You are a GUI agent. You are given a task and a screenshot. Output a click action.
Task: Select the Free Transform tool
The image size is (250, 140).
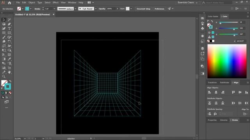(4, 50)
